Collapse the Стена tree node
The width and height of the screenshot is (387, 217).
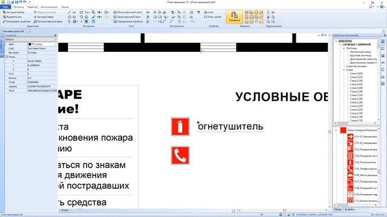[x=343, y=70]
